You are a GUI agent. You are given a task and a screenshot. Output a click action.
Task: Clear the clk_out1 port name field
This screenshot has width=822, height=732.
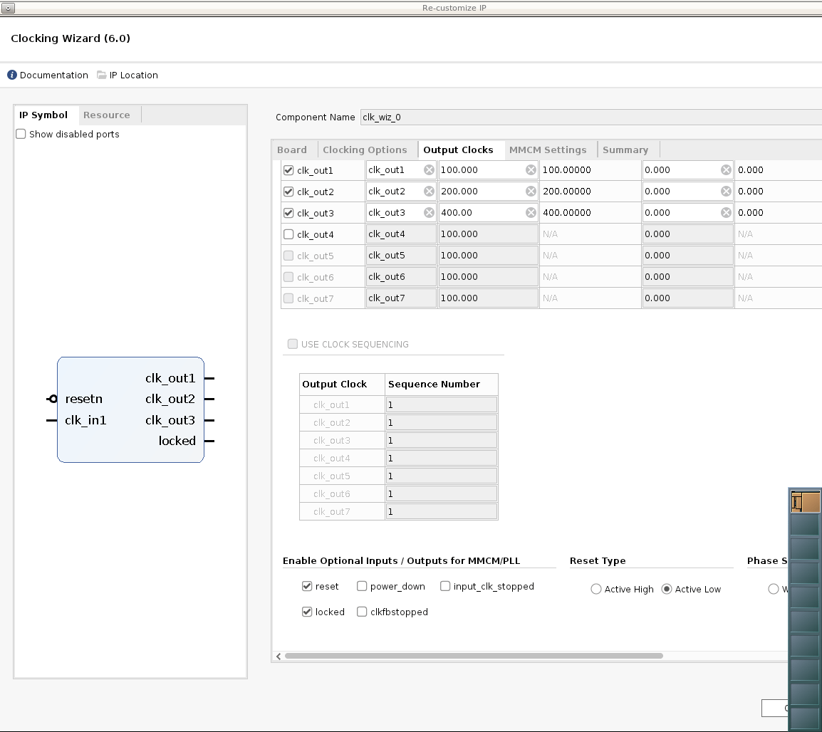point(428,169)
